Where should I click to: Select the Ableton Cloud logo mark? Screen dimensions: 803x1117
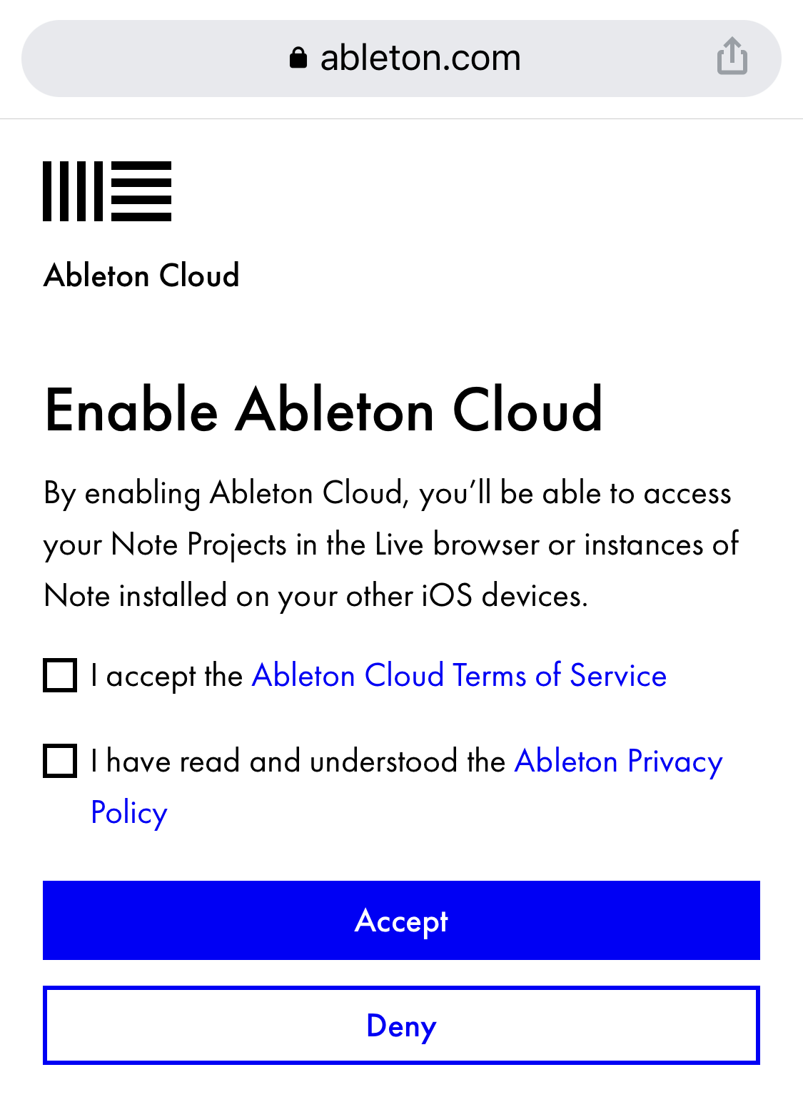[106, 191]
